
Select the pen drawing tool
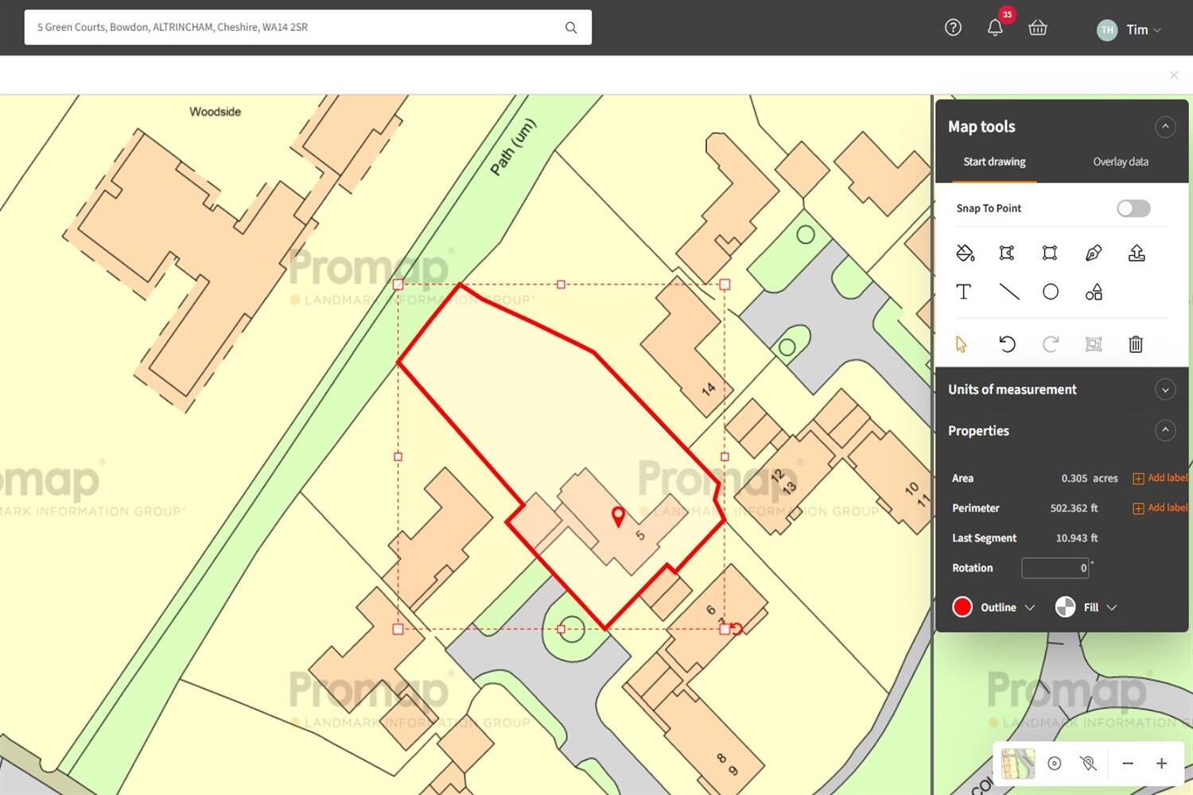(1094, 253)
